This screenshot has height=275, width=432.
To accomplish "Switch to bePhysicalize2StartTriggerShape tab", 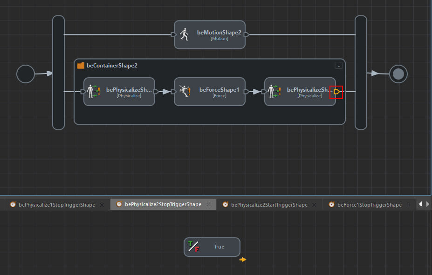I will pyautogui.click(x=269, y=205).
